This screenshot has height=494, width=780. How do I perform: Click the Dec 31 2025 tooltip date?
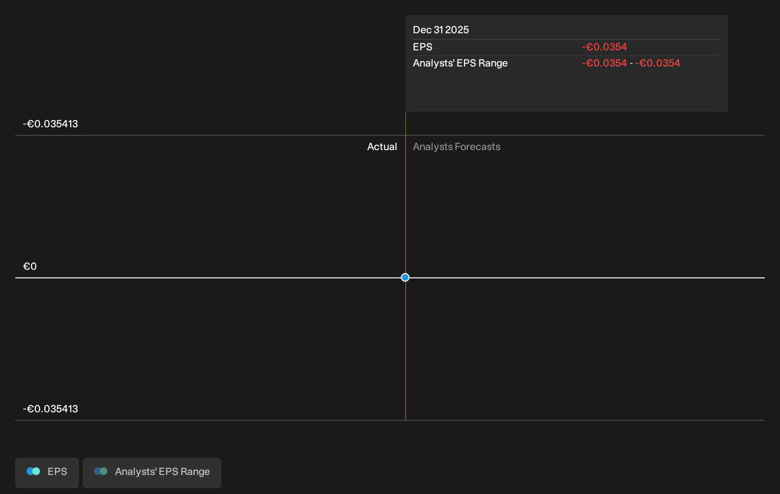pyautogui.click(x=441, y=30)
